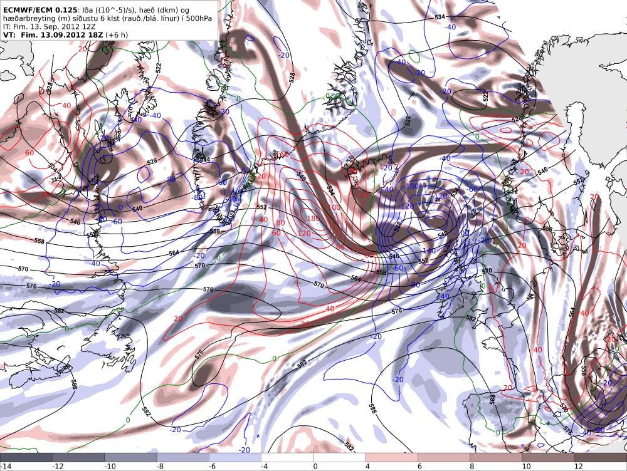This screenshot has height=471, width=627.
Task: Click the red '180' contour label
Action: (x=313, y=219)
